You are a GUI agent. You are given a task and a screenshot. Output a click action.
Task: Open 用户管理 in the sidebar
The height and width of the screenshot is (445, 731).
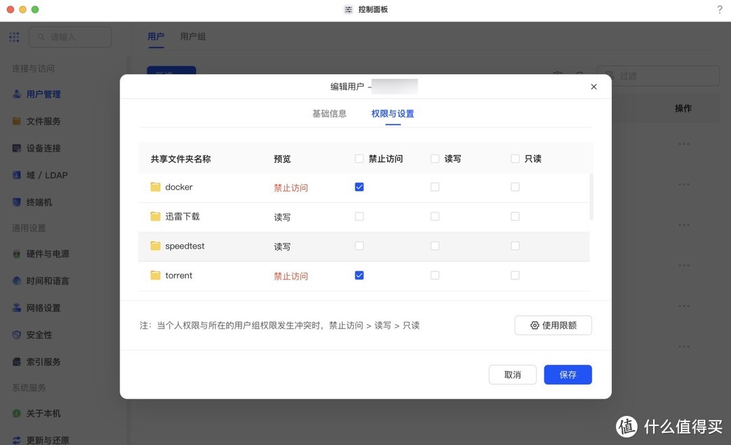coord(43,95)
